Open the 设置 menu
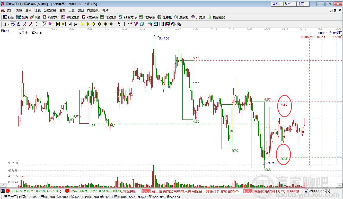343x199 pixels. [62, 11]
